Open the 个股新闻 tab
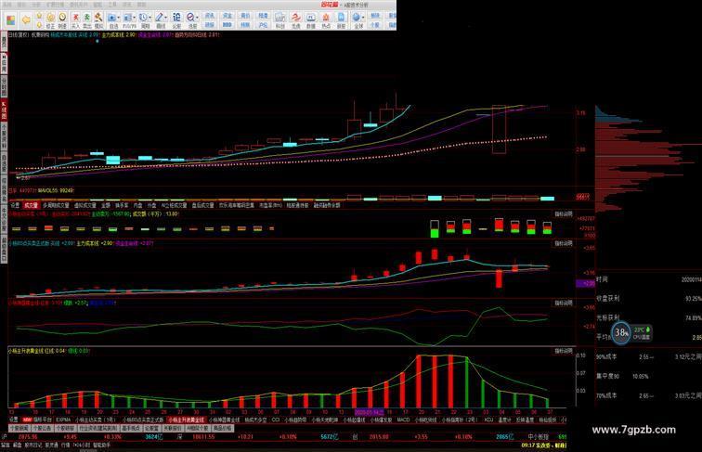The width and height of the screenshot is (702, 452). 19,428
